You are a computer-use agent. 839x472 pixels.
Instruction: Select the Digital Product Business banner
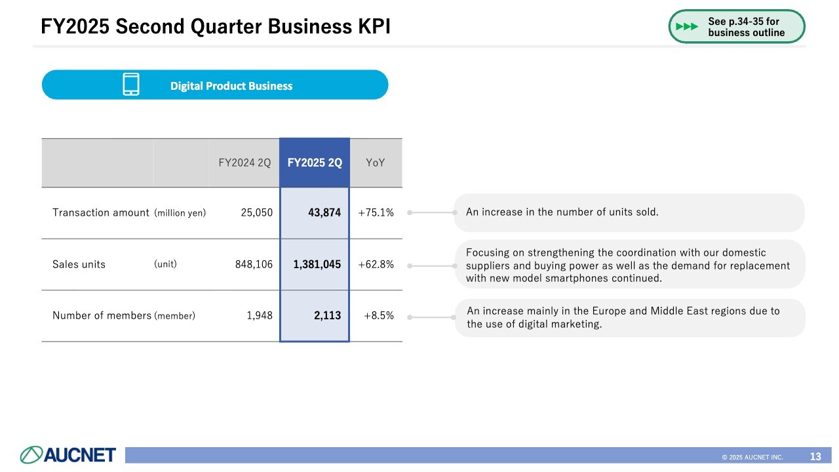(x=231, y=86)
